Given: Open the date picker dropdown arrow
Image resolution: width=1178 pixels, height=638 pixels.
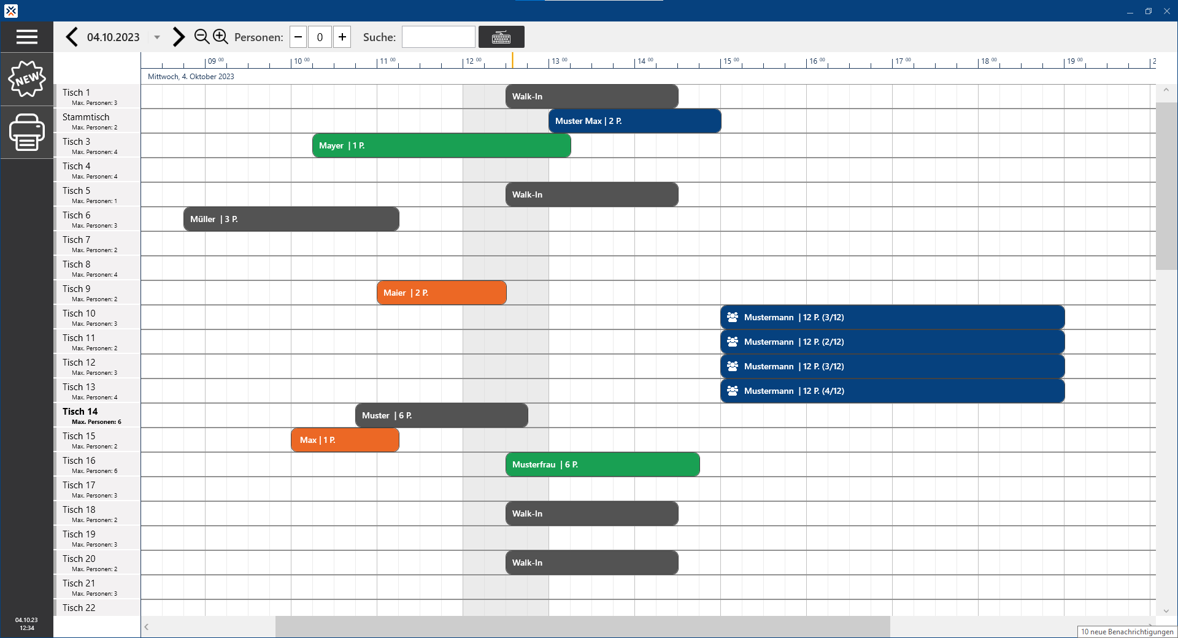Looking at the screenshot, I should 157,37.
